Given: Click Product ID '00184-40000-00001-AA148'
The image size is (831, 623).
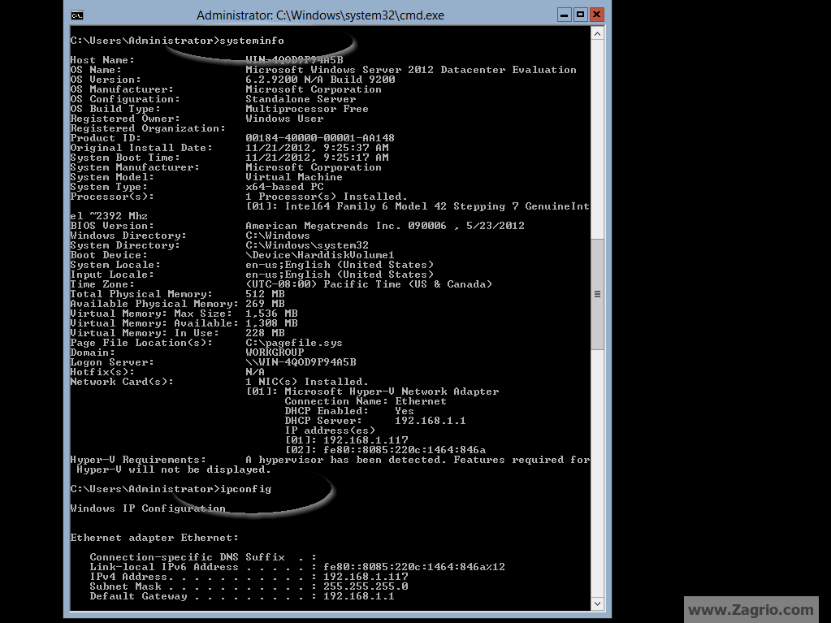Looking at the screenshot, I should [319, 138].
